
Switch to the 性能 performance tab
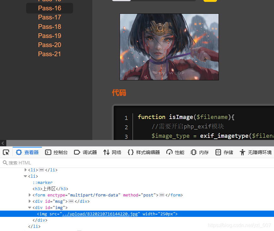click(175, 153)
